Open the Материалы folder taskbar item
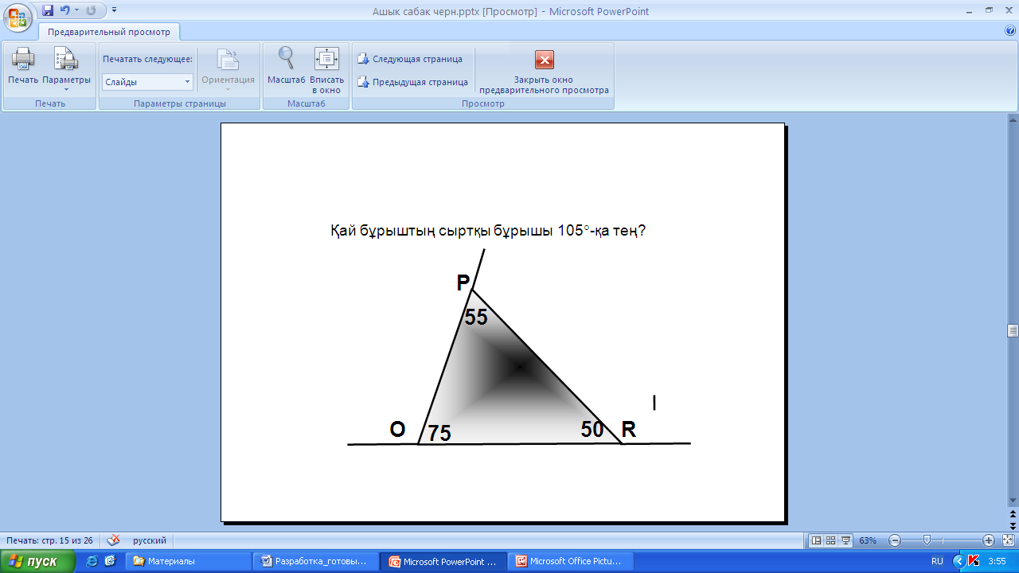 pyautogui.click(x=189, y=561)
